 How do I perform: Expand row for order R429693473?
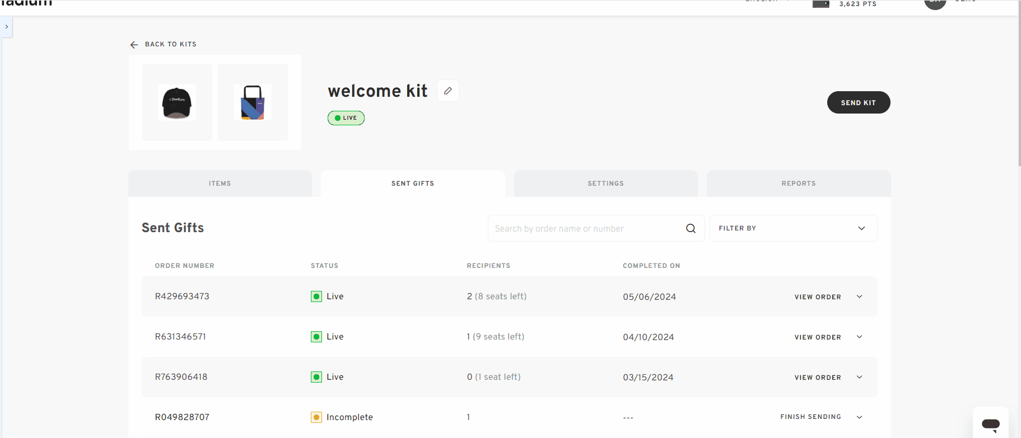pos(860,296)
